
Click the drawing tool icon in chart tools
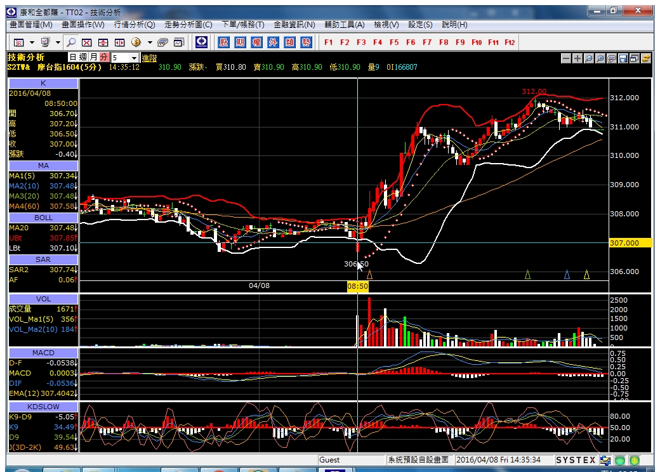(612, 58)
